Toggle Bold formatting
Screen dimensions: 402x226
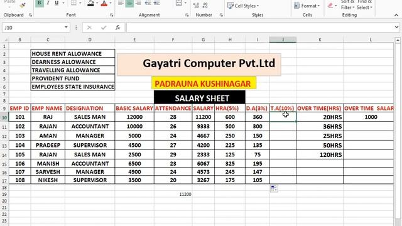tap(39, 3)
